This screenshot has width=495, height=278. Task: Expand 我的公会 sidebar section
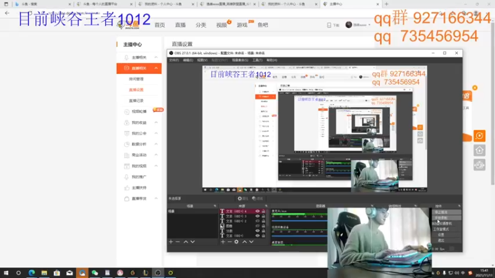[x=156, y=133]
